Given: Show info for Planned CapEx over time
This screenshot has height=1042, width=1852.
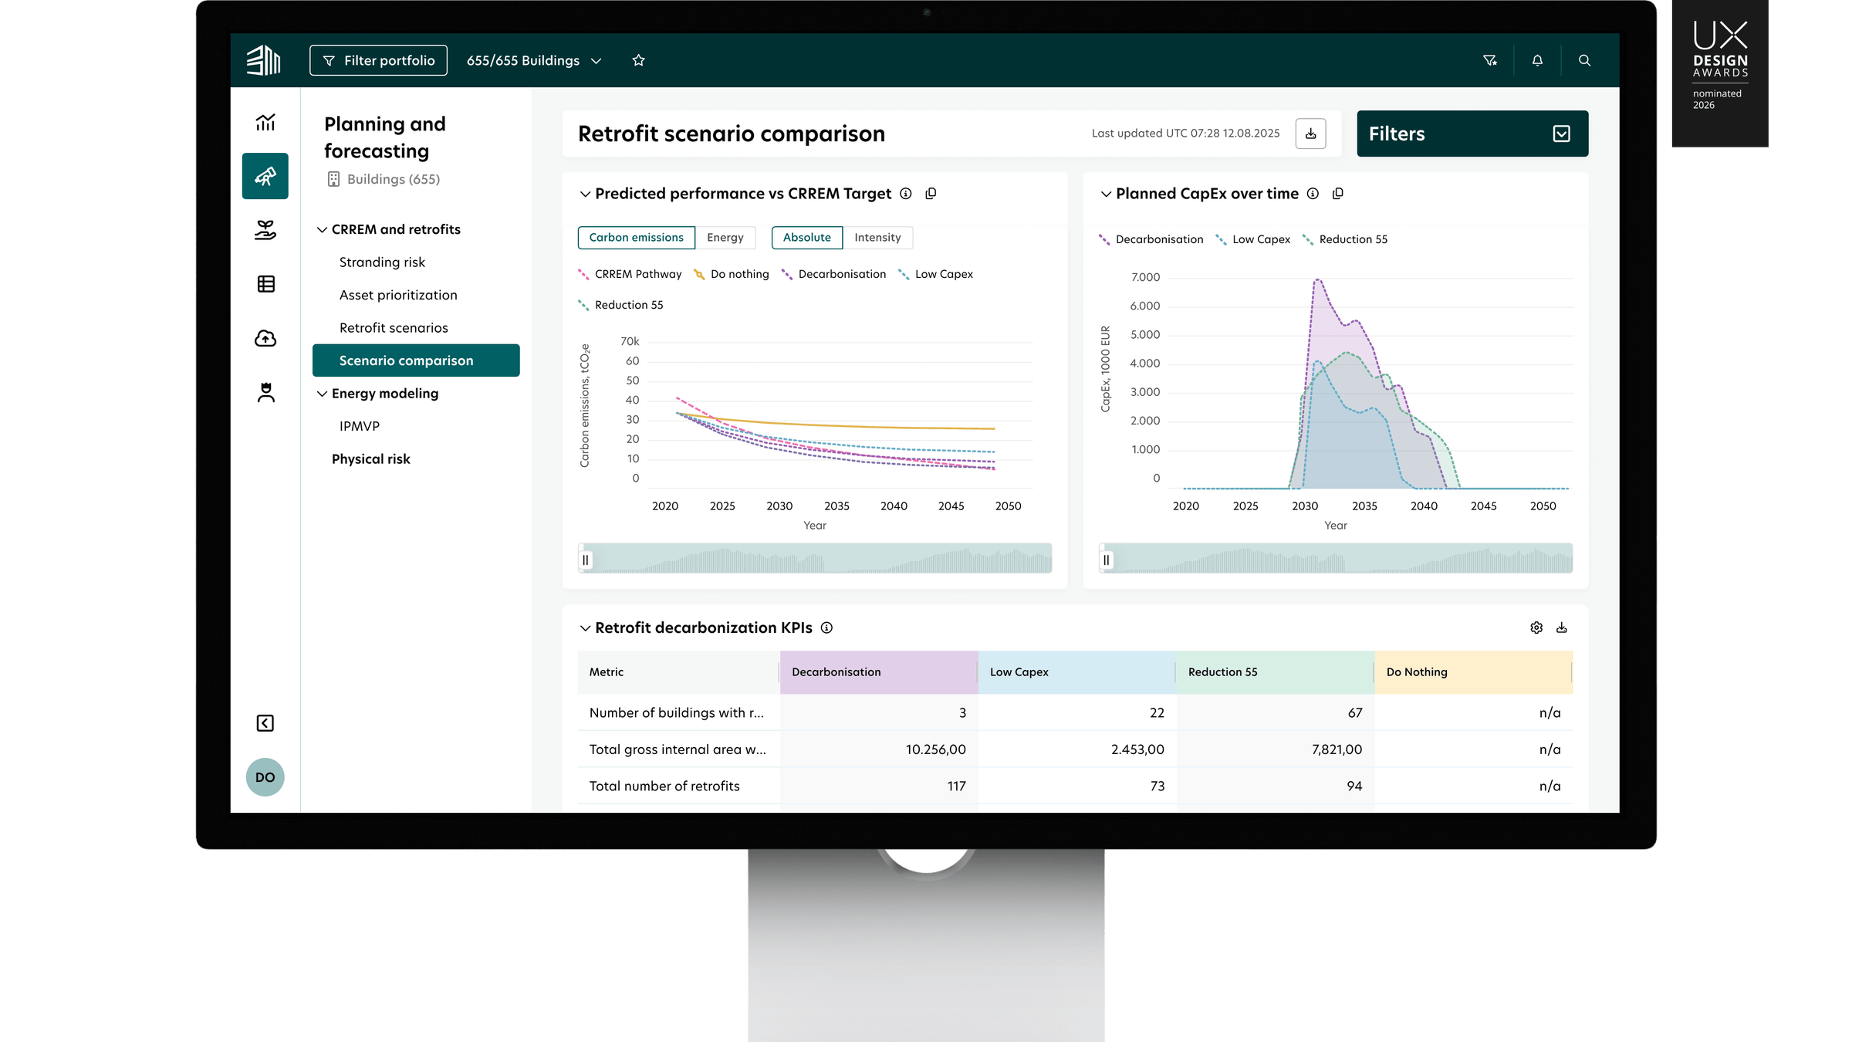Looking at the screenshot, I should pyautogui.click(x=1313, y=194).
